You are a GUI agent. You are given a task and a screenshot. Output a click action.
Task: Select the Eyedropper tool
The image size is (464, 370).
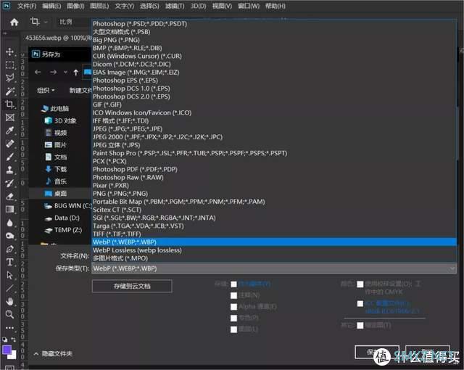click(9, 131)
